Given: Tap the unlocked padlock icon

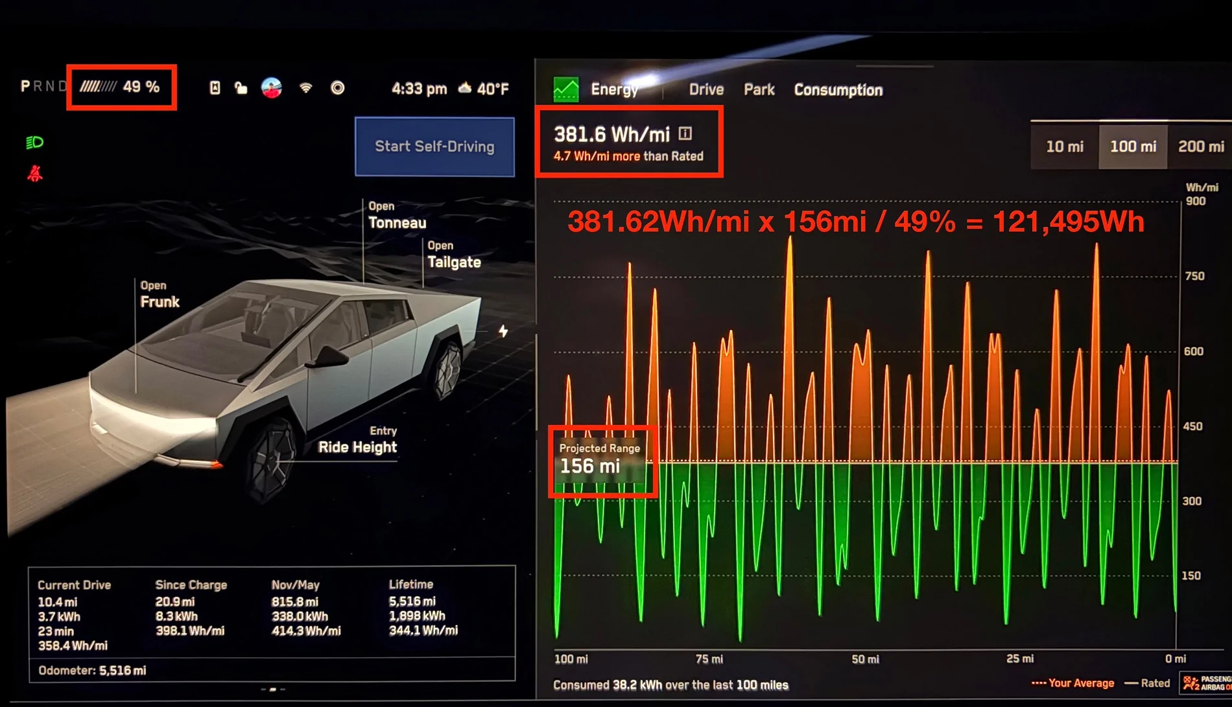Looking at the screenshot, I should 241,88.
